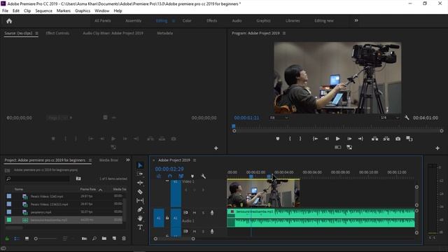Toggle insert sequences as nests option
Screen dimensions: 448x252
[x=159, y=176]
